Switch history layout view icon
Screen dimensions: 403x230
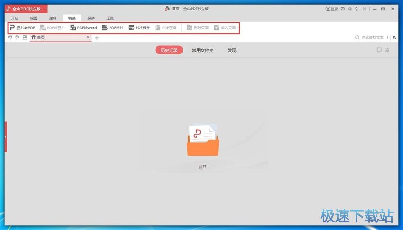[379, 50]
